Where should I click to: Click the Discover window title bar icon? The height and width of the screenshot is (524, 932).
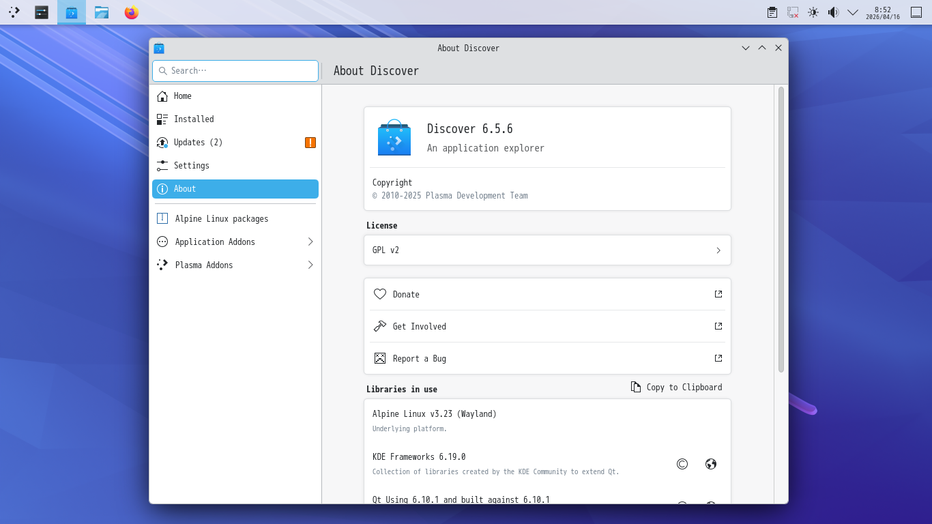(159, 48)
